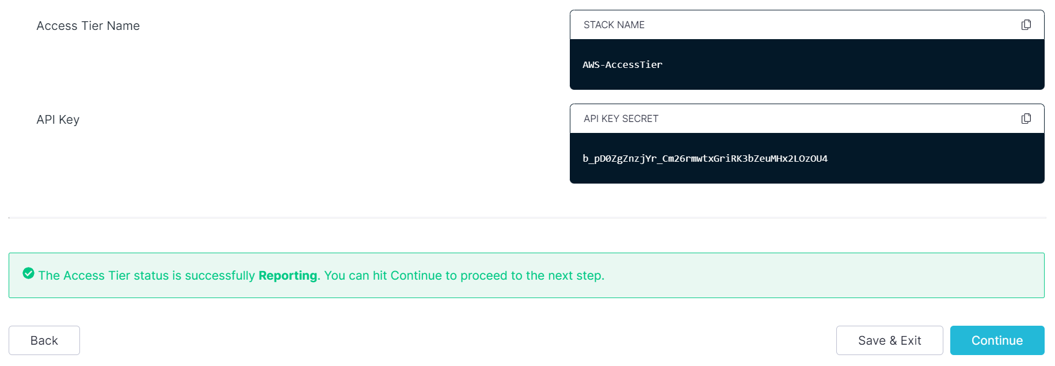Image resolution: width=1055 pixels, height=366 pixels.
Task: Click the green success checkmark icon
Action: pyautogui.click(x=28, y=273)
